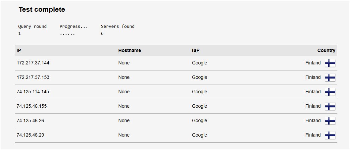Click Finland text in the last row
The height and width of the screenshot is (150, 350).
[313, 135]
